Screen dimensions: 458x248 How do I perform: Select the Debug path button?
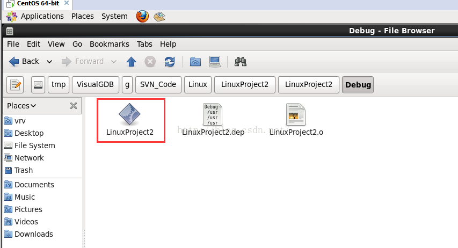pyautogui.click(x=358, y=85)
